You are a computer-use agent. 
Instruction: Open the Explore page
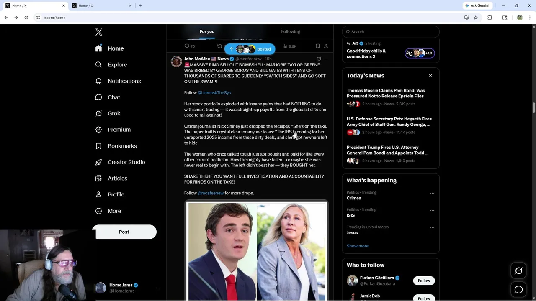(x=111, y=65)
